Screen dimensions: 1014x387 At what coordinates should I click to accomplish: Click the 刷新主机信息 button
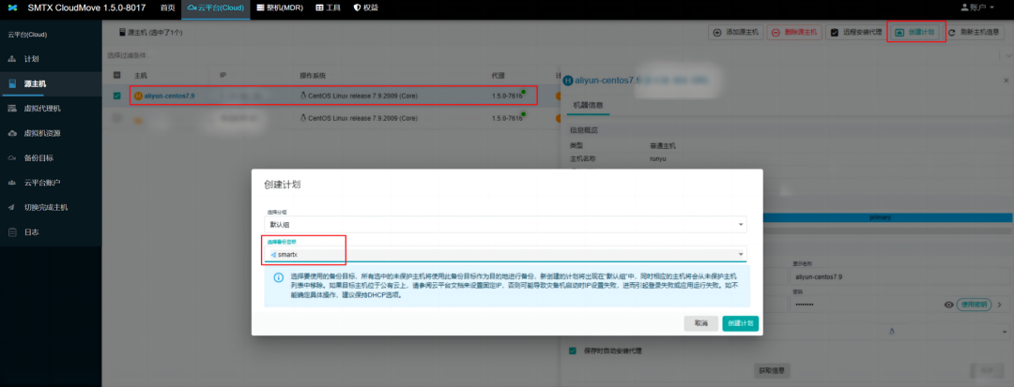tap(977, 32)
